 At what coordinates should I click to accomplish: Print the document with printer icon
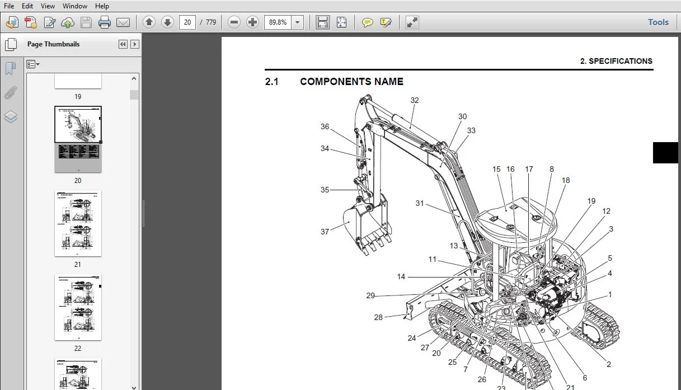105,22
